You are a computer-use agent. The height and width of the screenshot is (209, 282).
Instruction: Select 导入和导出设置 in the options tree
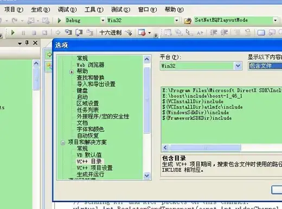pyautogui.click(x=96, y=84)
